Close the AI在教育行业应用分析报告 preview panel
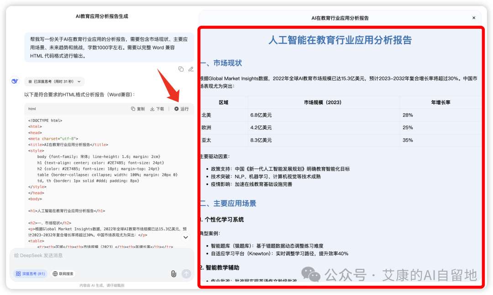Viewport: 493px width, 295px height. pos(474,18)
